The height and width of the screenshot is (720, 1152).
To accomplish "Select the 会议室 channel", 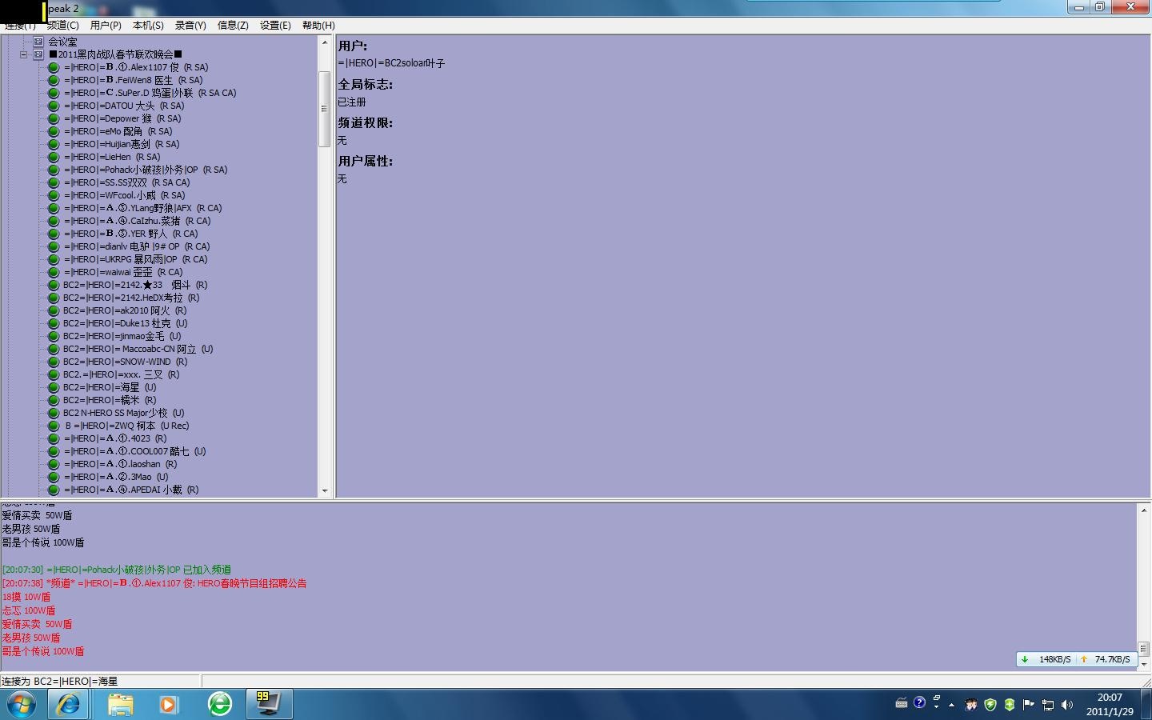I will coord(62,42).
